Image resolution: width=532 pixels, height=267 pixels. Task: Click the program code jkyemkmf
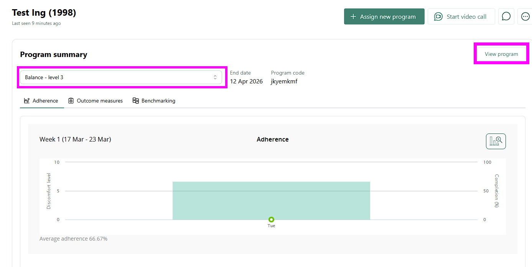(284, 81)
